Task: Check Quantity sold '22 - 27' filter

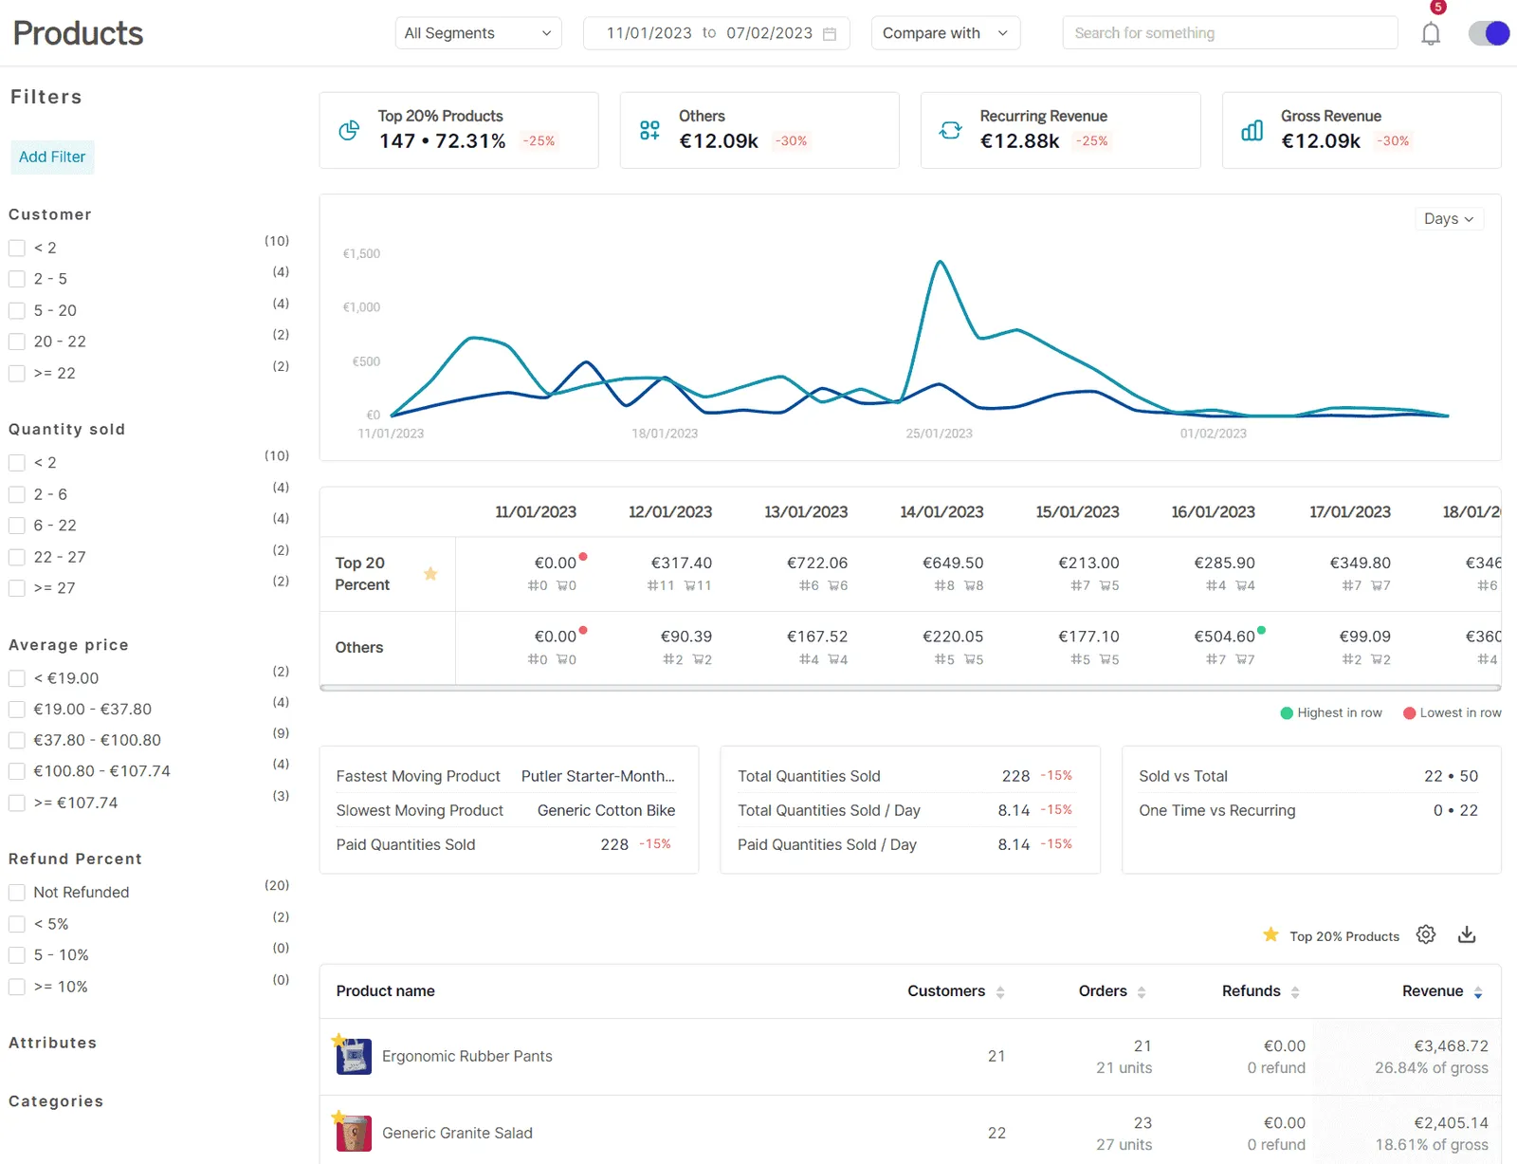Action: click(17, 557)
